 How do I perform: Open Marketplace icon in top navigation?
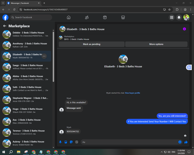(123, 17)
